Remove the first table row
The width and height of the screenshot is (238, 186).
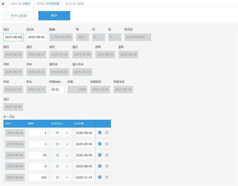click(x=107, y=133)
